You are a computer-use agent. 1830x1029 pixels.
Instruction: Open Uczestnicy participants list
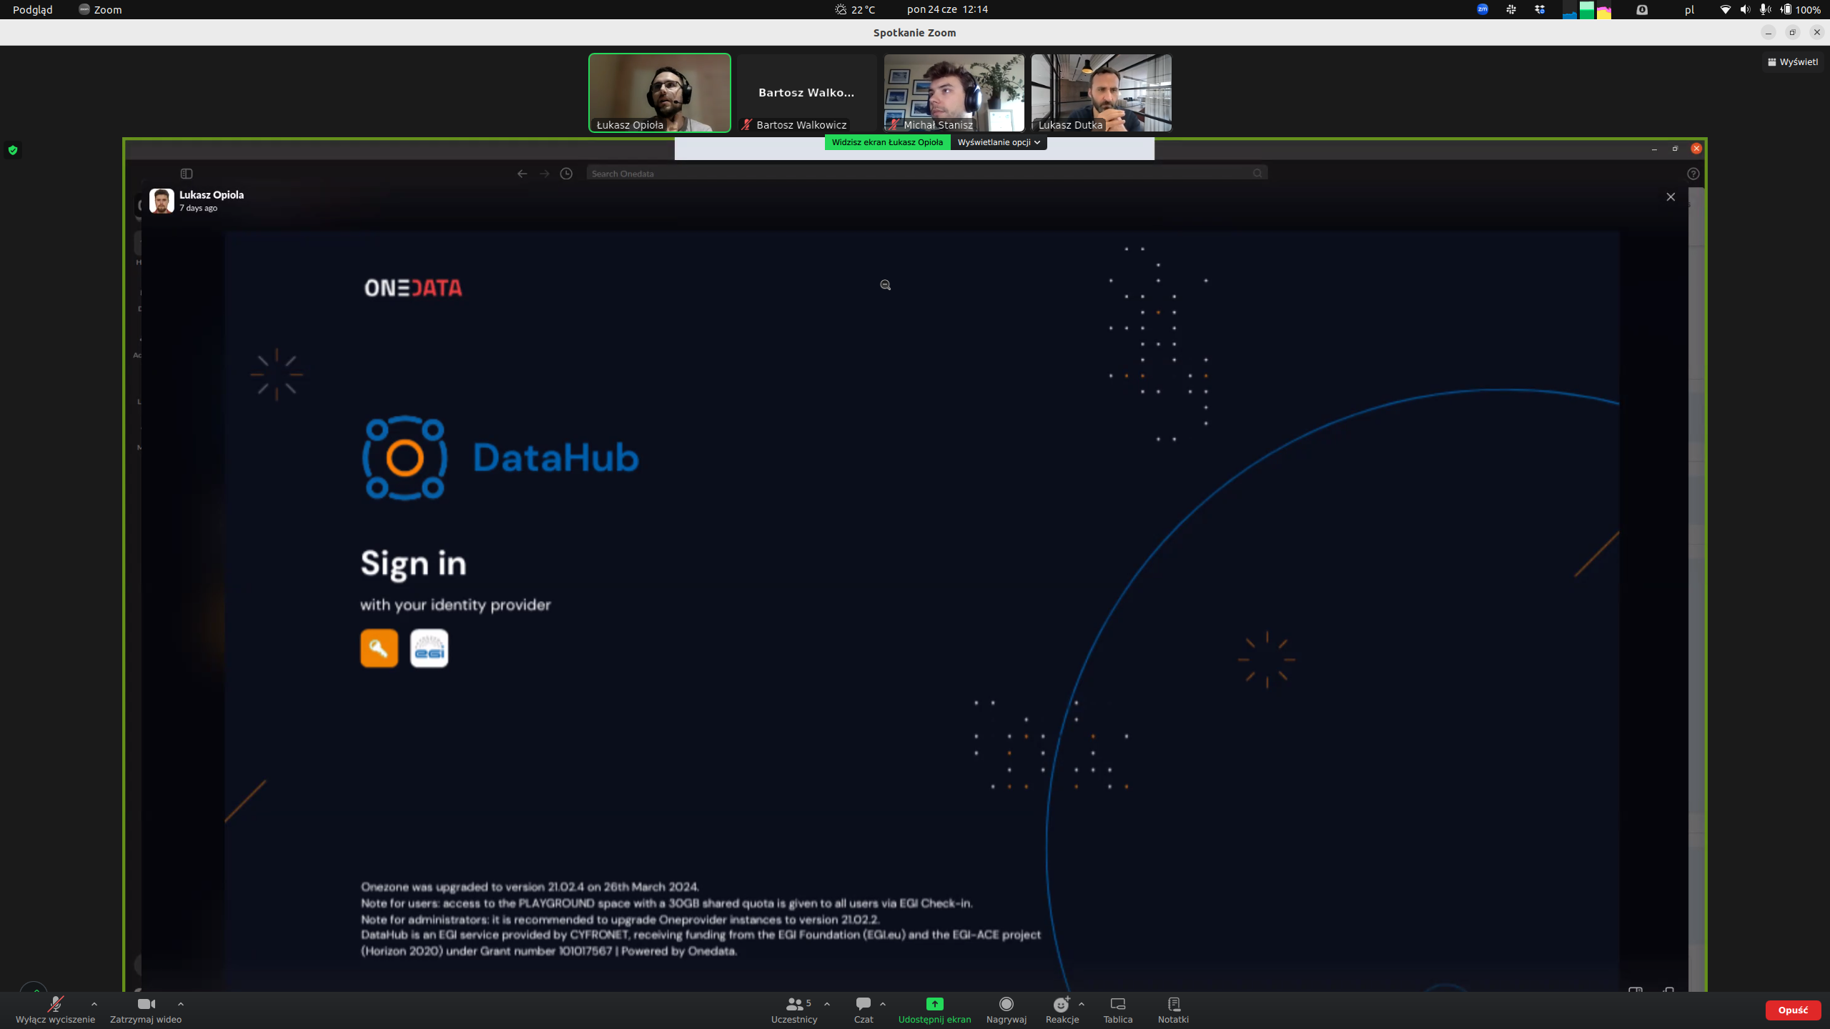(794, 1008)
